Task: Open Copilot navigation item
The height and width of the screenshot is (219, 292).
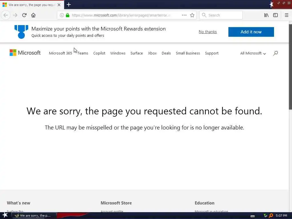Action: coord(99,53)
